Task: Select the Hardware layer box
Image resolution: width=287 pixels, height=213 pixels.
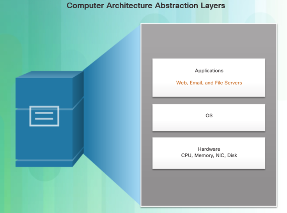Action: tap(209, 153)
